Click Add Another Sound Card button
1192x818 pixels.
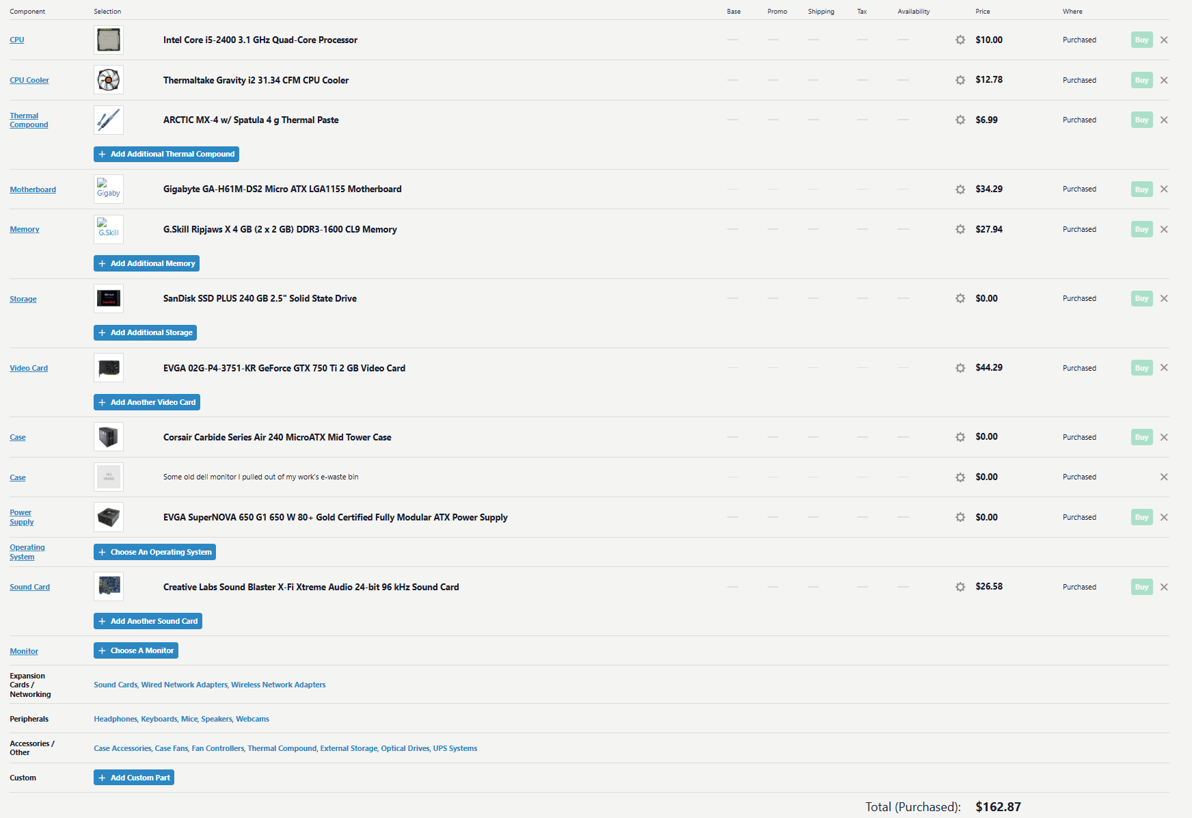(148, 621)
